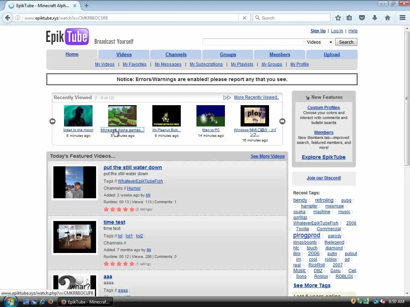Open 'put the still water down' video title
Viewport: 410px width, 307px height.
pos(132,167)
